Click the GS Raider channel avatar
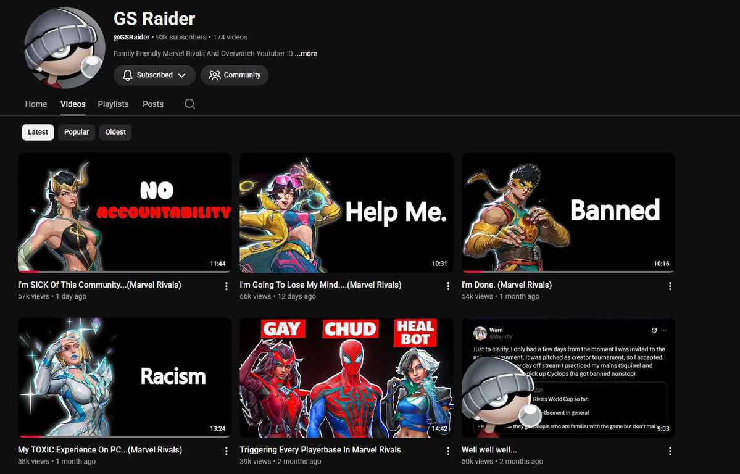740x474 pixels. [64, 48]
